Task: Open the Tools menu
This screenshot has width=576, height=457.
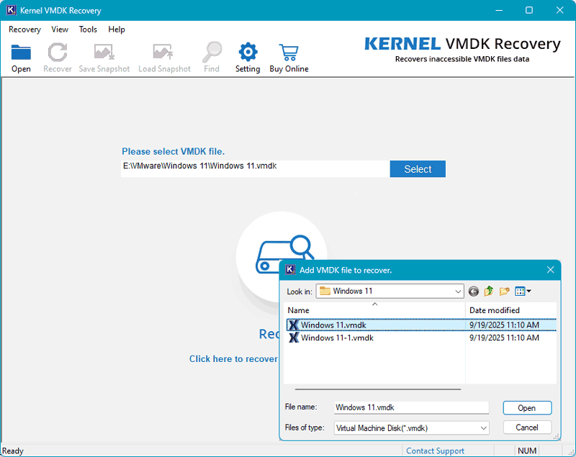Action: (x=88, y=30)
